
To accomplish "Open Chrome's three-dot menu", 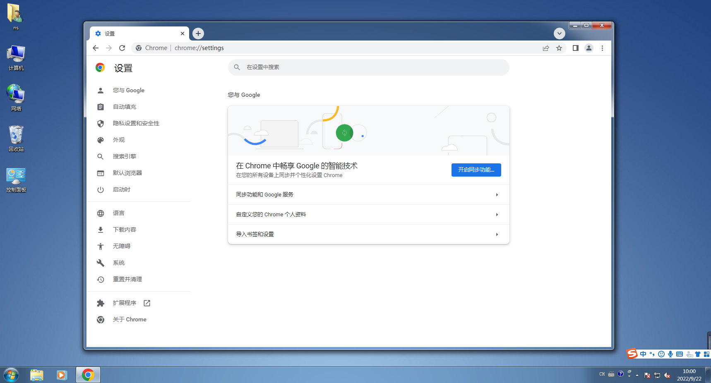I will click(602, 48).
